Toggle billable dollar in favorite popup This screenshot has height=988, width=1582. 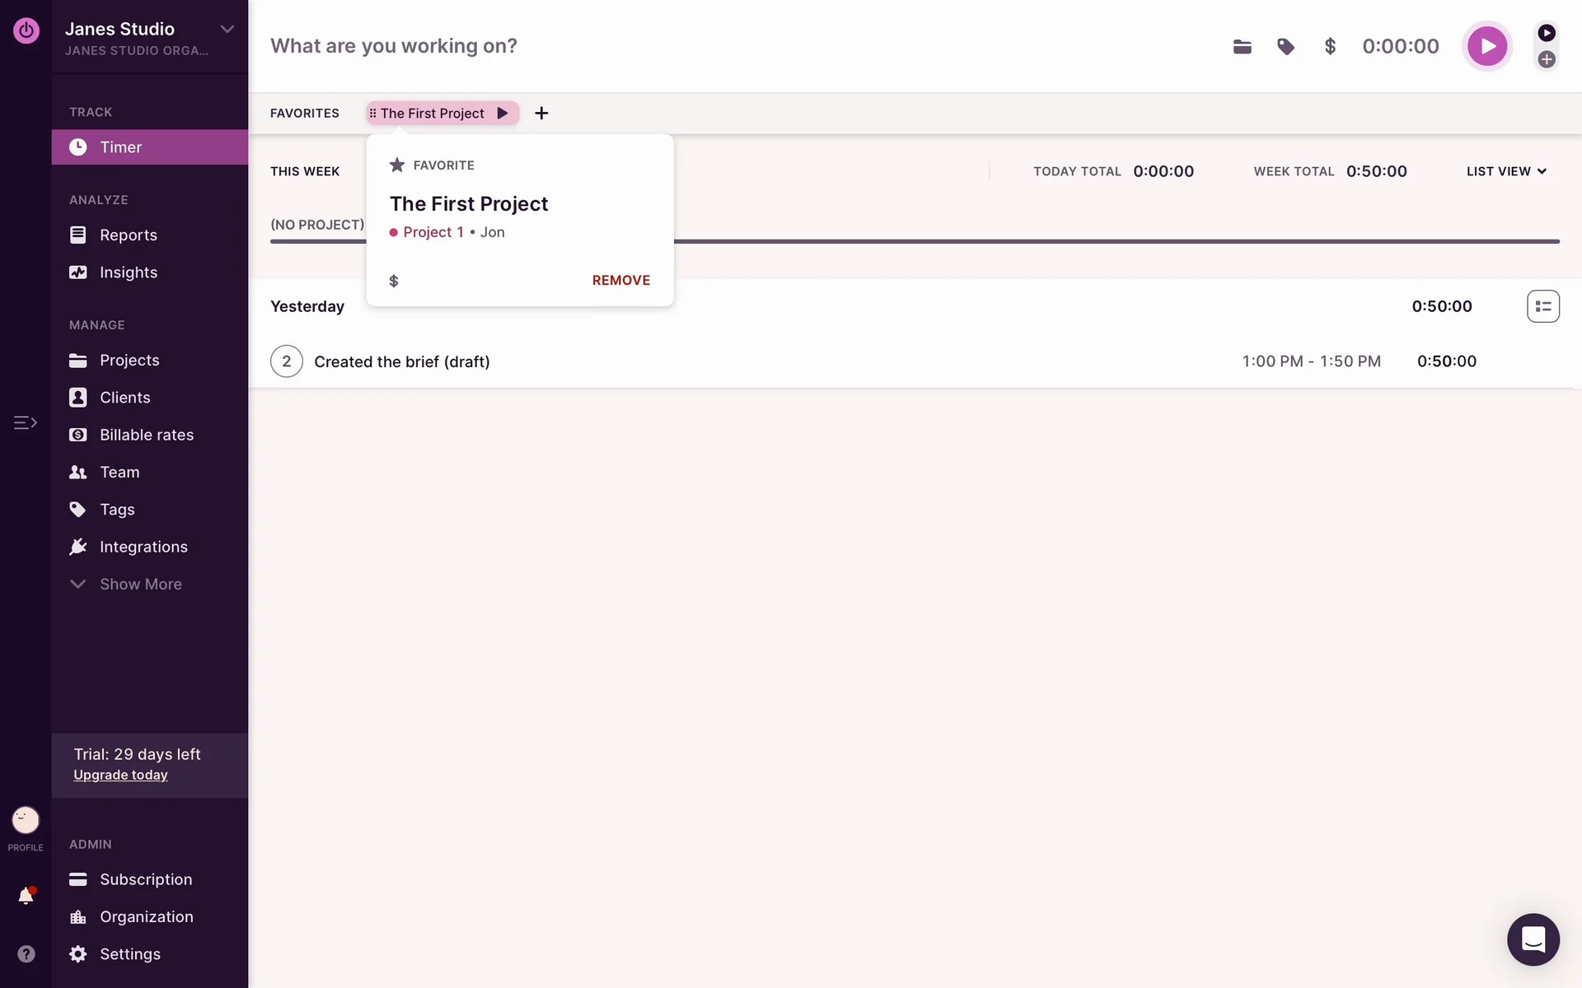tap(394, 282)
